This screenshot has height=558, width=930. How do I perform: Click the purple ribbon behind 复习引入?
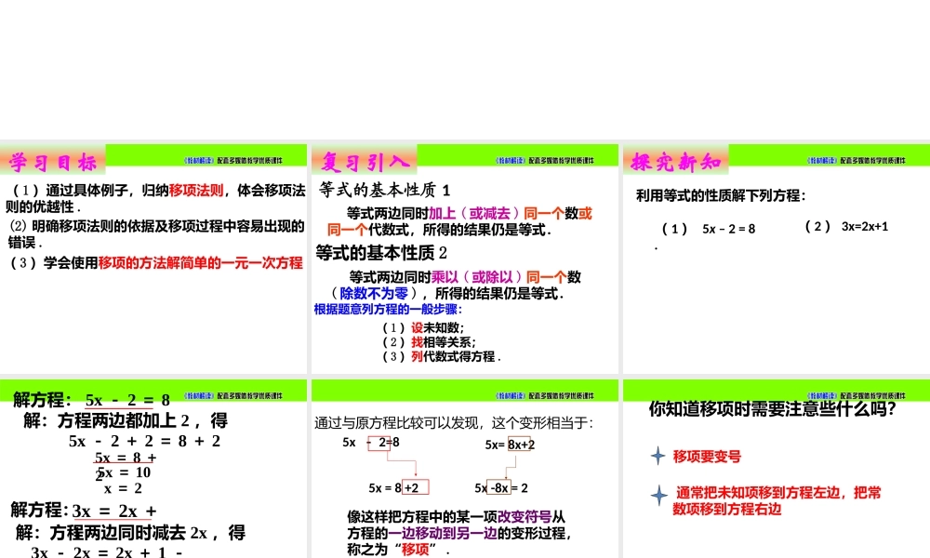[x=362, y=159]
